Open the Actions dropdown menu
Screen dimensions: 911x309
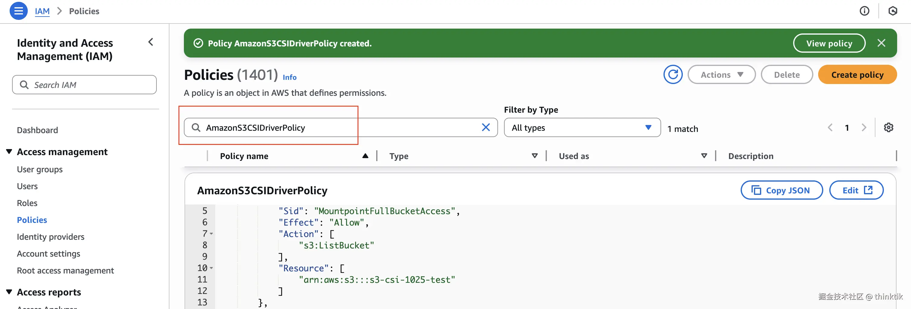tap(721, 74)
